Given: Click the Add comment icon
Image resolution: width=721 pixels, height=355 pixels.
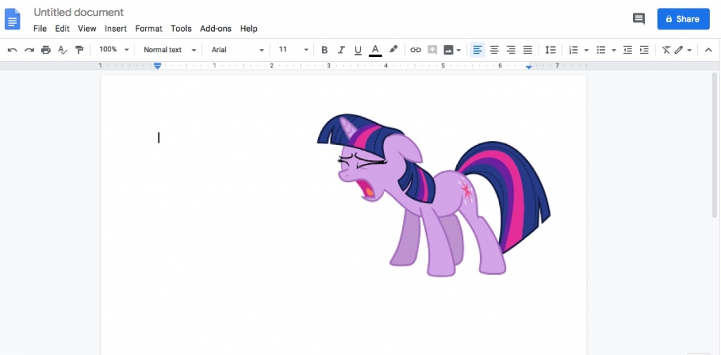Looking at the screenshot, I should coord(432,50).
